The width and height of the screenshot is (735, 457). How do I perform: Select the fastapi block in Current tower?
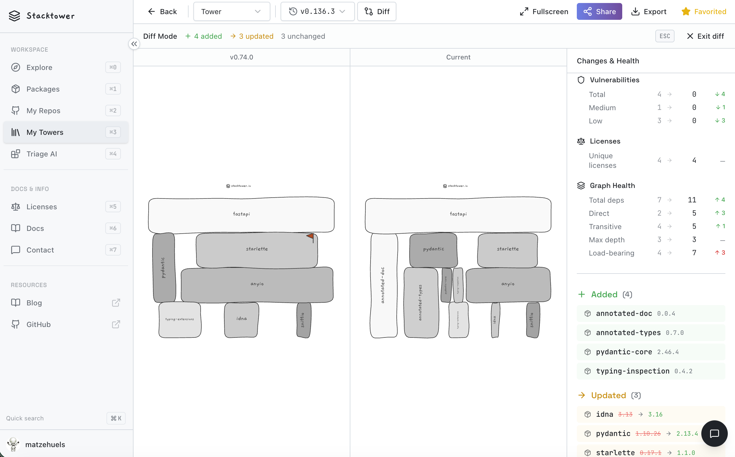[458, 215]
